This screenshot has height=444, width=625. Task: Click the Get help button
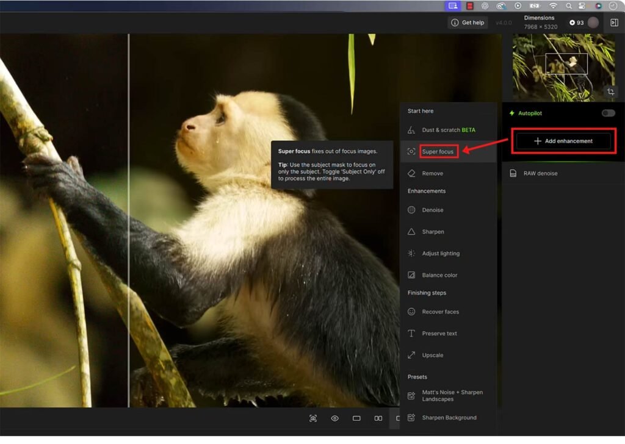point(468,23)
